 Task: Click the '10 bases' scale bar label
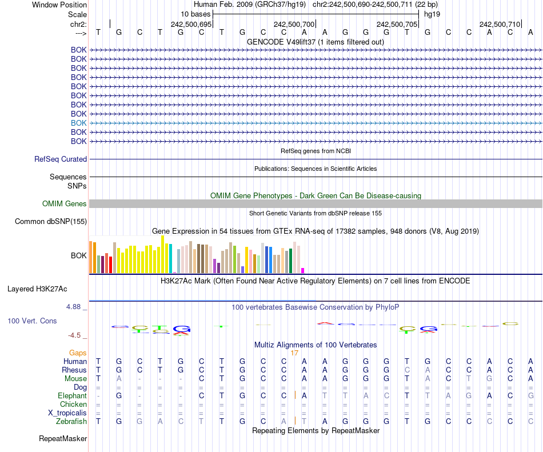tap(195, 14)
